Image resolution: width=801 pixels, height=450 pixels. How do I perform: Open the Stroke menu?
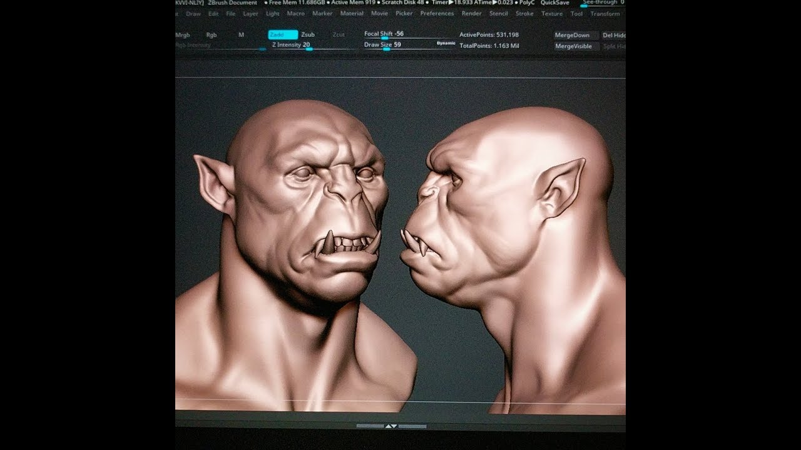click(x=524, y=14)
